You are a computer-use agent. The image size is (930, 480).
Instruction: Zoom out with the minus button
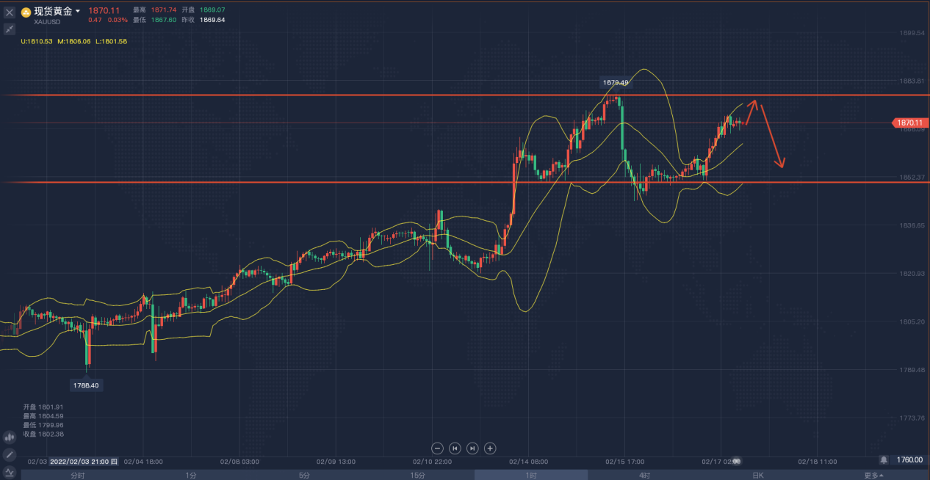click(x=437, y=448)
